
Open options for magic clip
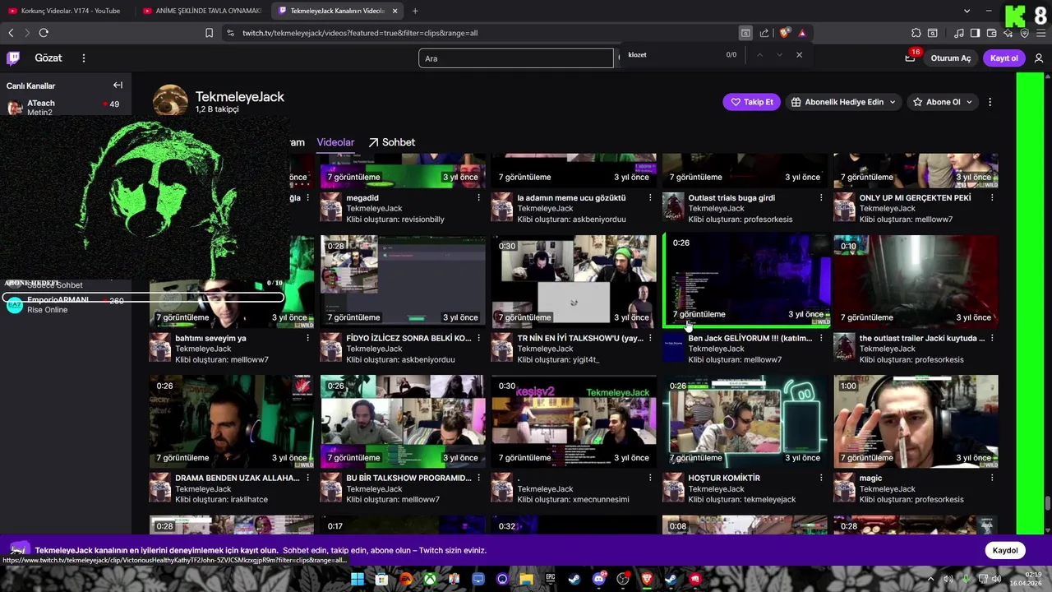point(991,478)
